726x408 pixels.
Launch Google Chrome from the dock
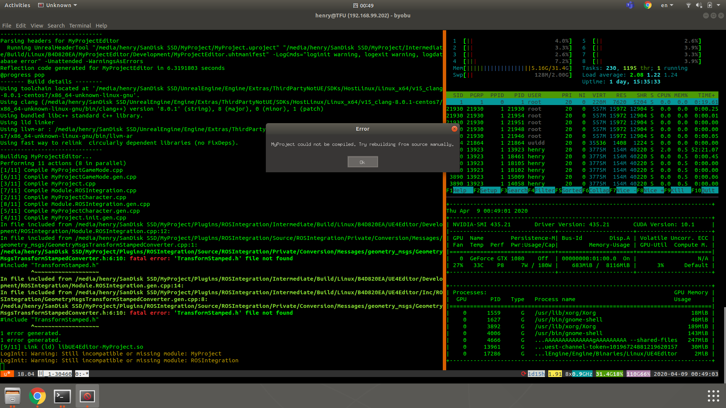tap(37, 396)
